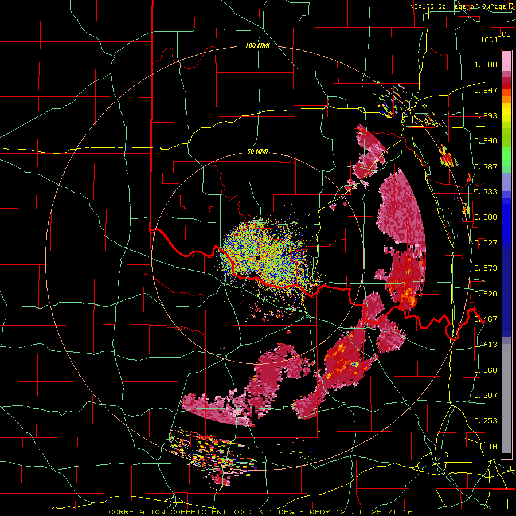
Task: Click the 0.520 scale value
Action: pos(486,294)
